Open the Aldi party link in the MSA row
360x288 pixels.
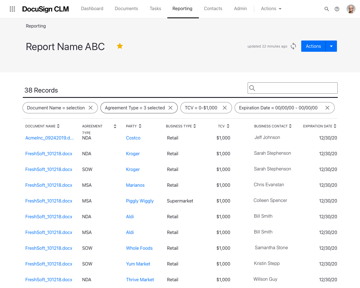[x=130, y=232]
